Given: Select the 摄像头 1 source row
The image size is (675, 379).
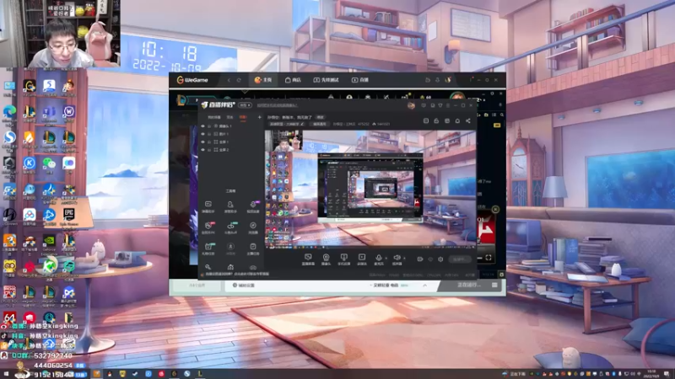Looking at the screenshot, I should (231, 126).
